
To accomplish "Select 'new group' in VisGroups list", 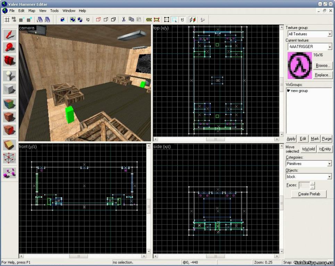I will 299,91.
